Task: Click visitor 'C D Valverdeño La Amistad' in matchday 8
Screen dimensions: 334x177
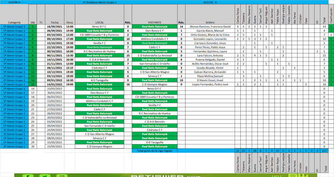Action: [154, 55]
